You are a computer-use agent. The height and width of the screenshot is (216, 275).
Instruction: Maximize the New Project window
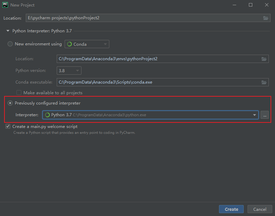pos(251,5)
